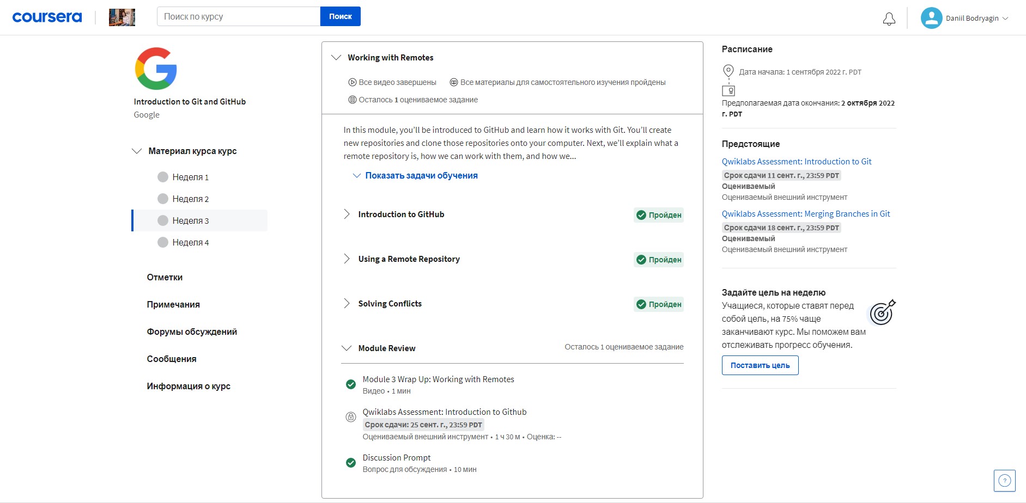This screenshot has height=503, width=1026.
Task: Click the Пройден badge for Introduction to GitHub
Action: pyautogui.click(x=659, y=215)
